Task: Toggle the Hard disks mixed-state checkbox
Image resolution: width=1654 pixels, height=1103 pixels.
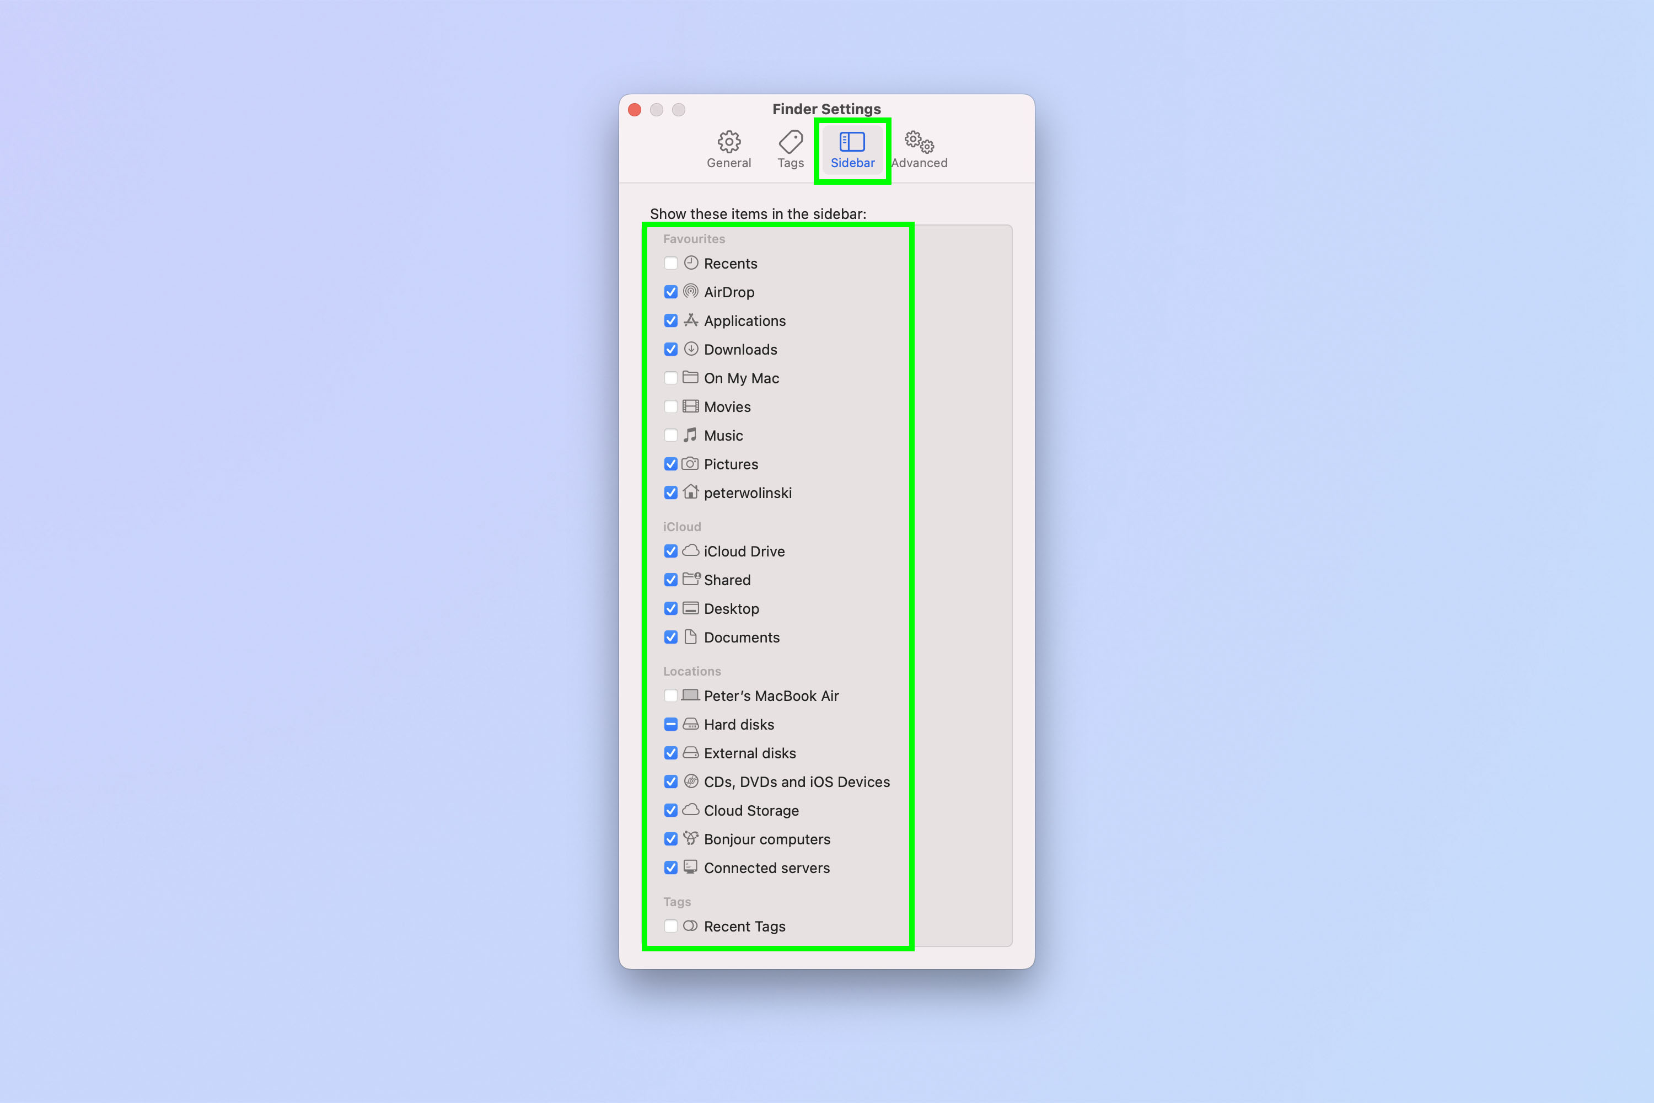Action: point(671,725)
